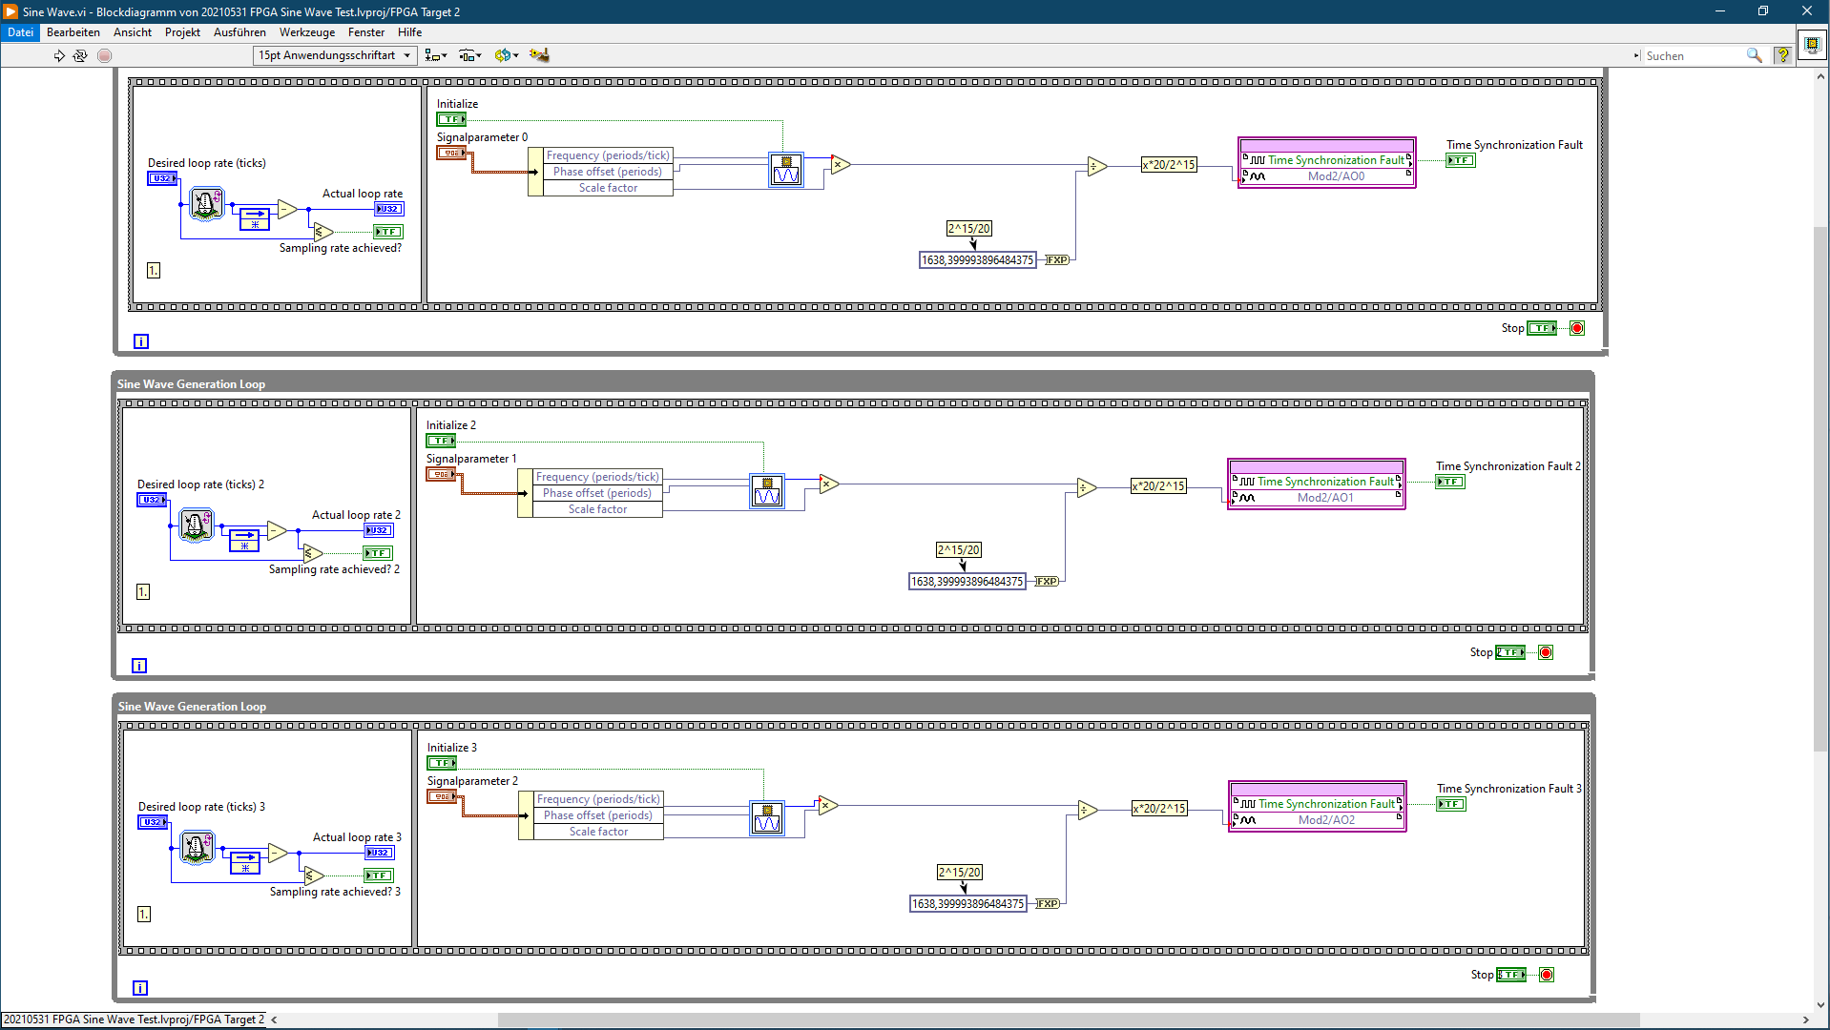Click in the Suchen search field
This screenshot has height=1030, width=1830.
pos(1695,56)
